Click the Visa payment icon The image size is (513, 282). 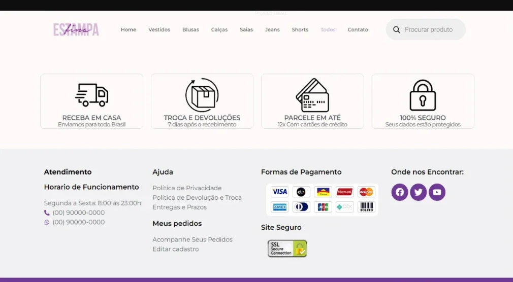click(280, 192)
